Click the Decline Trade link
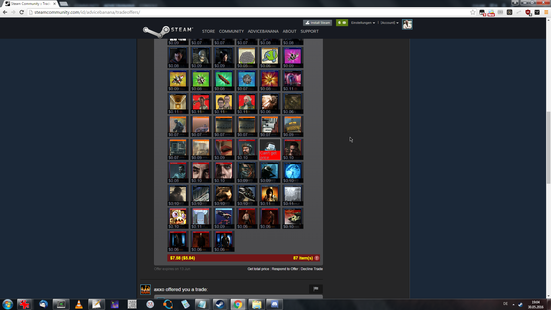The image size is (551, 310). tap(312, 269)
